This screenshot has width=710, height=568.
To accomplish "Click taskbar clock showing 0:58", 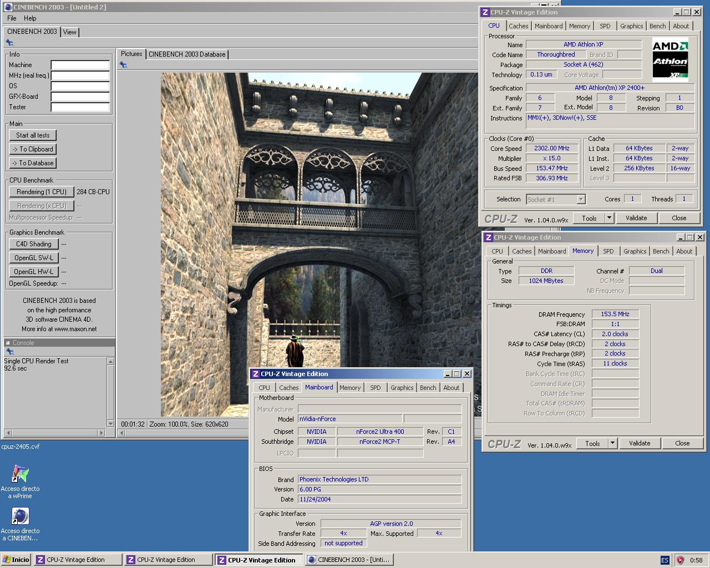I will (696, 560).
